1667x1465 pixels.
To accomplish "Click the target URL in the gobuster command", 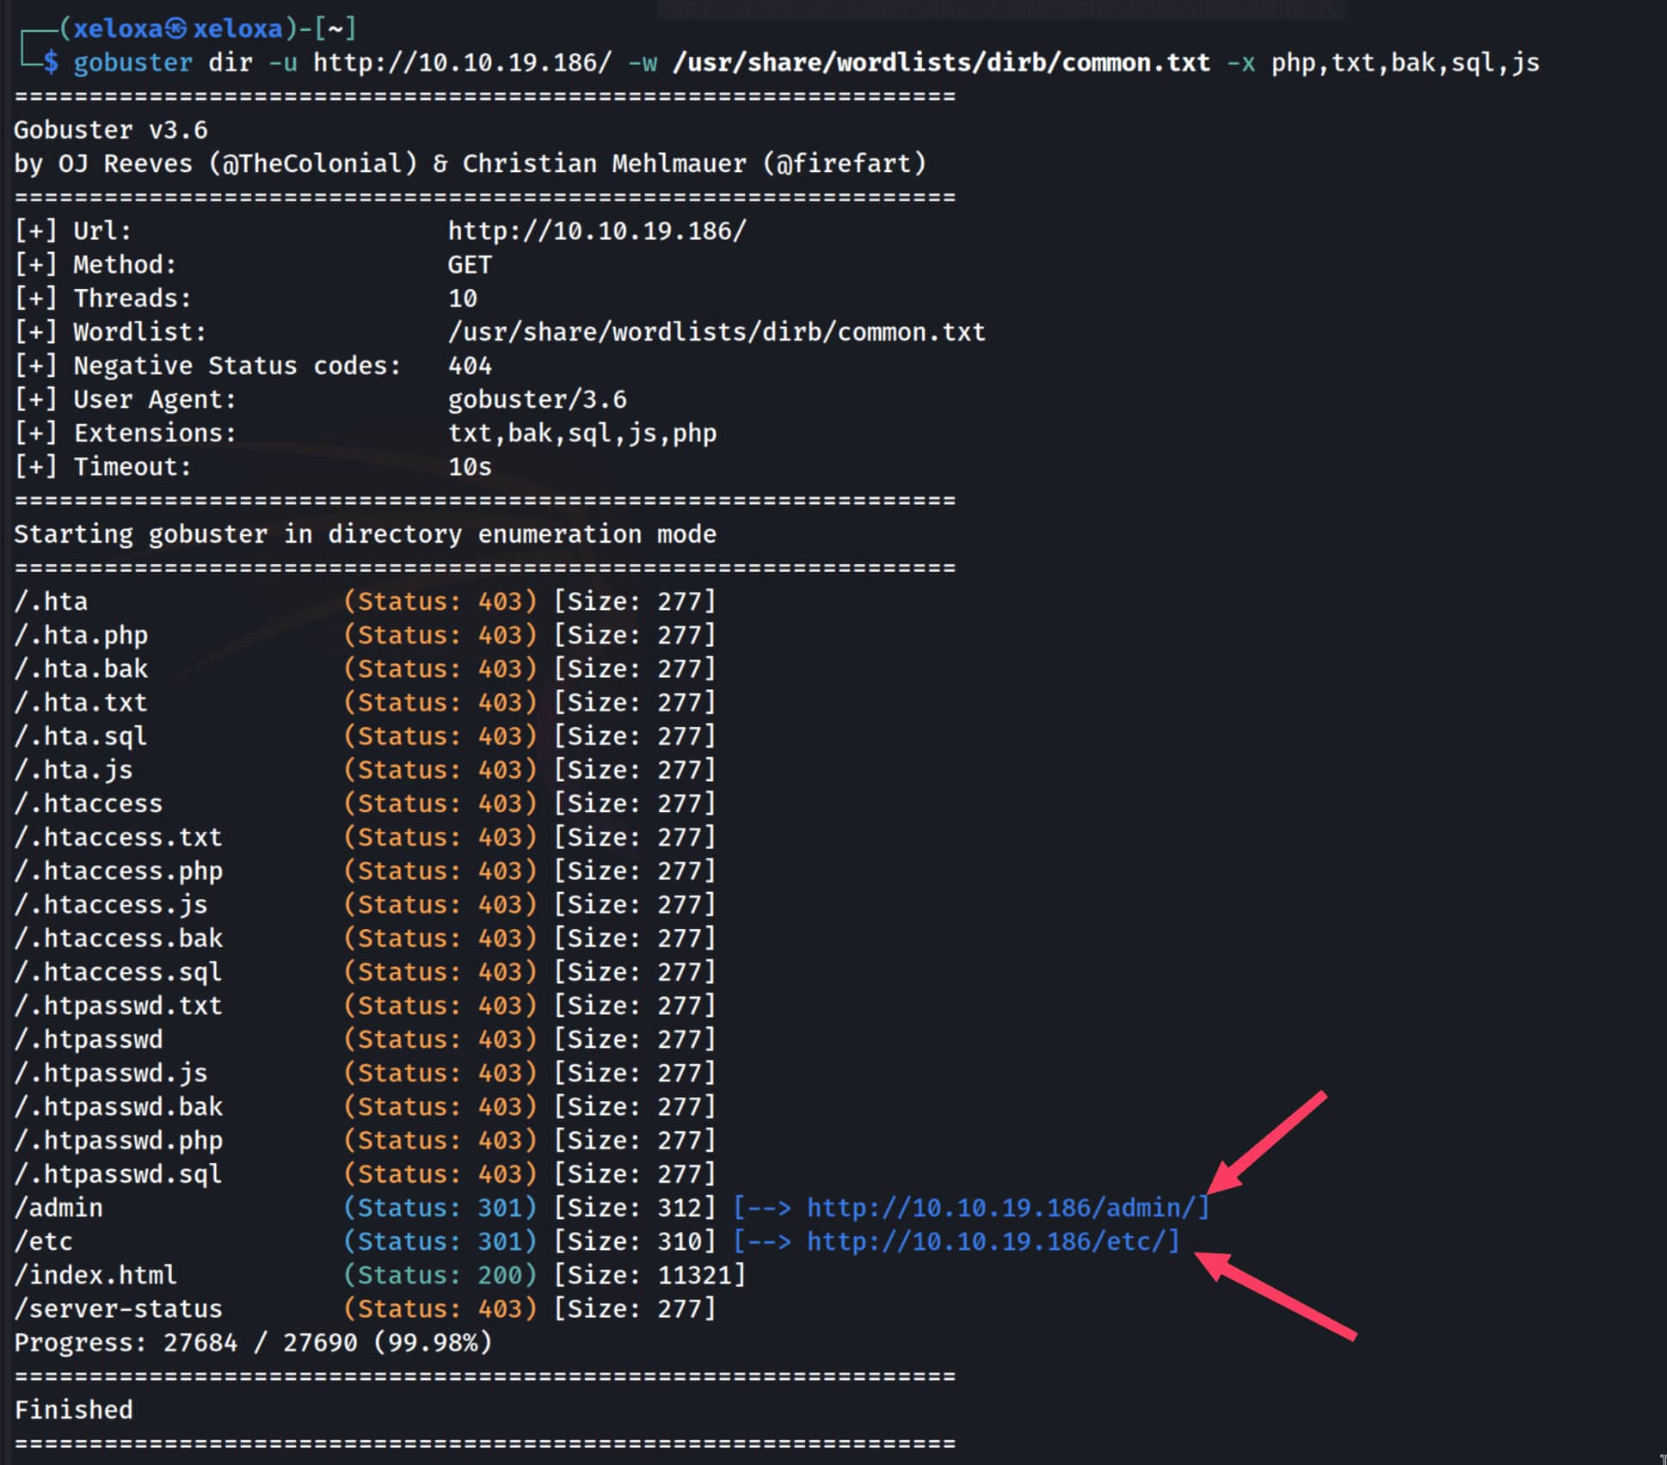I will pos(462,63).
